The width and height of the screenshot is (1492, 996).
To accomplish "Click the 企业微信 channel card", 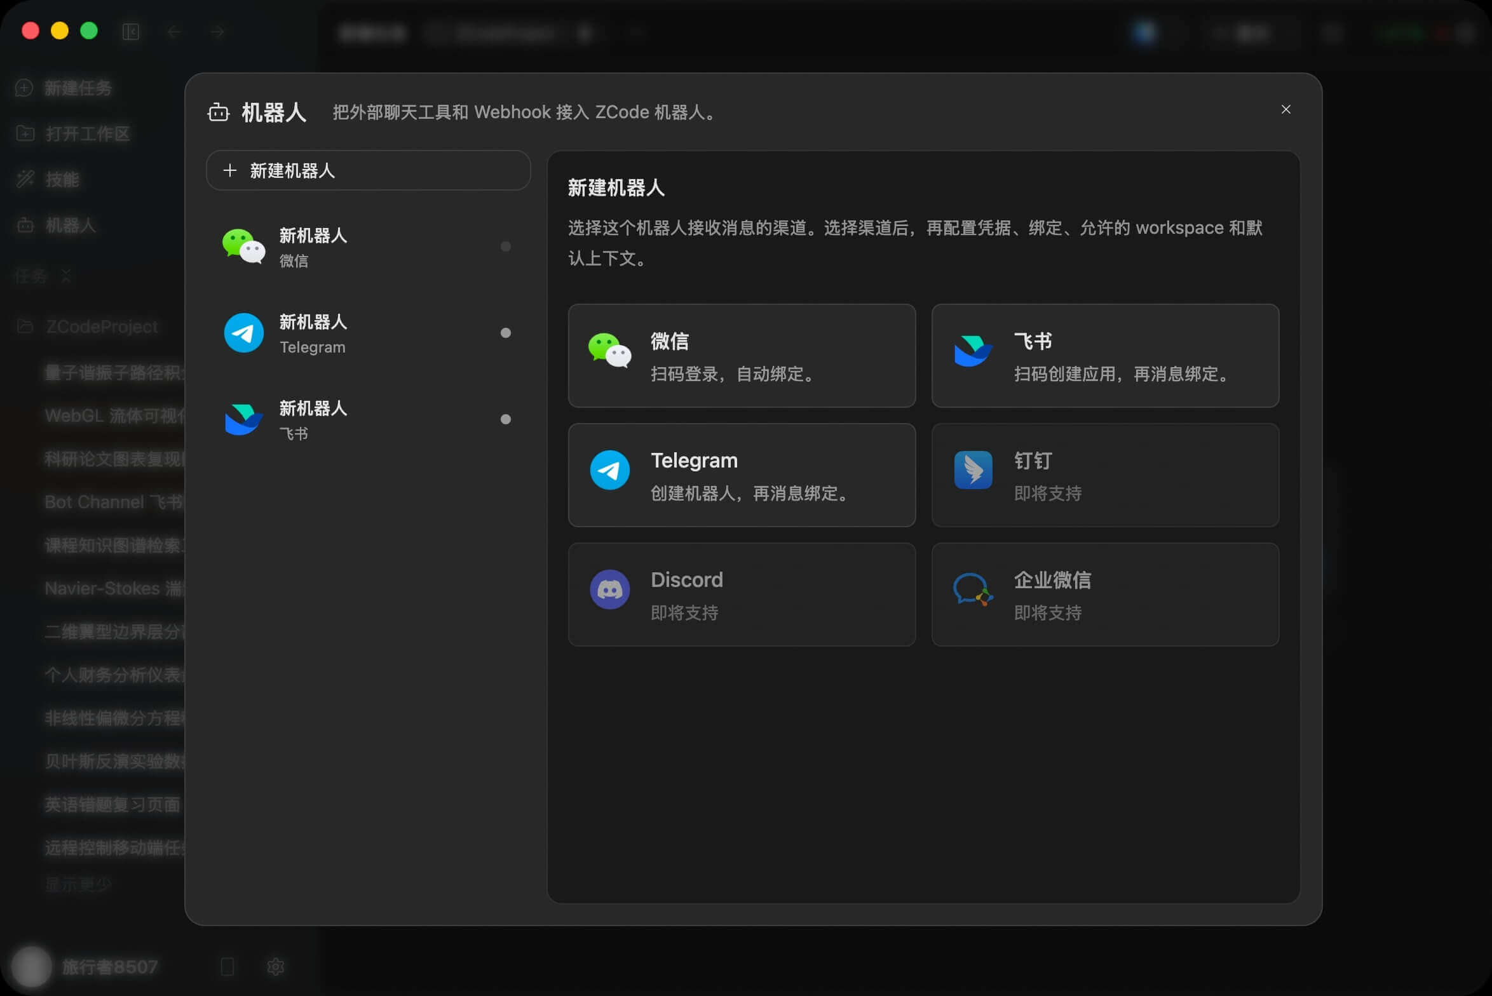I will (1105, 595).
